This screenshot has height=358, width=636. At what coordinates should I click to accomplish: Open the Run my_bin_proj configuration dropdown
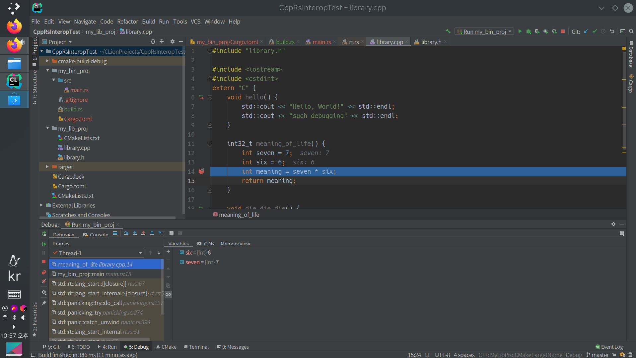pos(484,31)
